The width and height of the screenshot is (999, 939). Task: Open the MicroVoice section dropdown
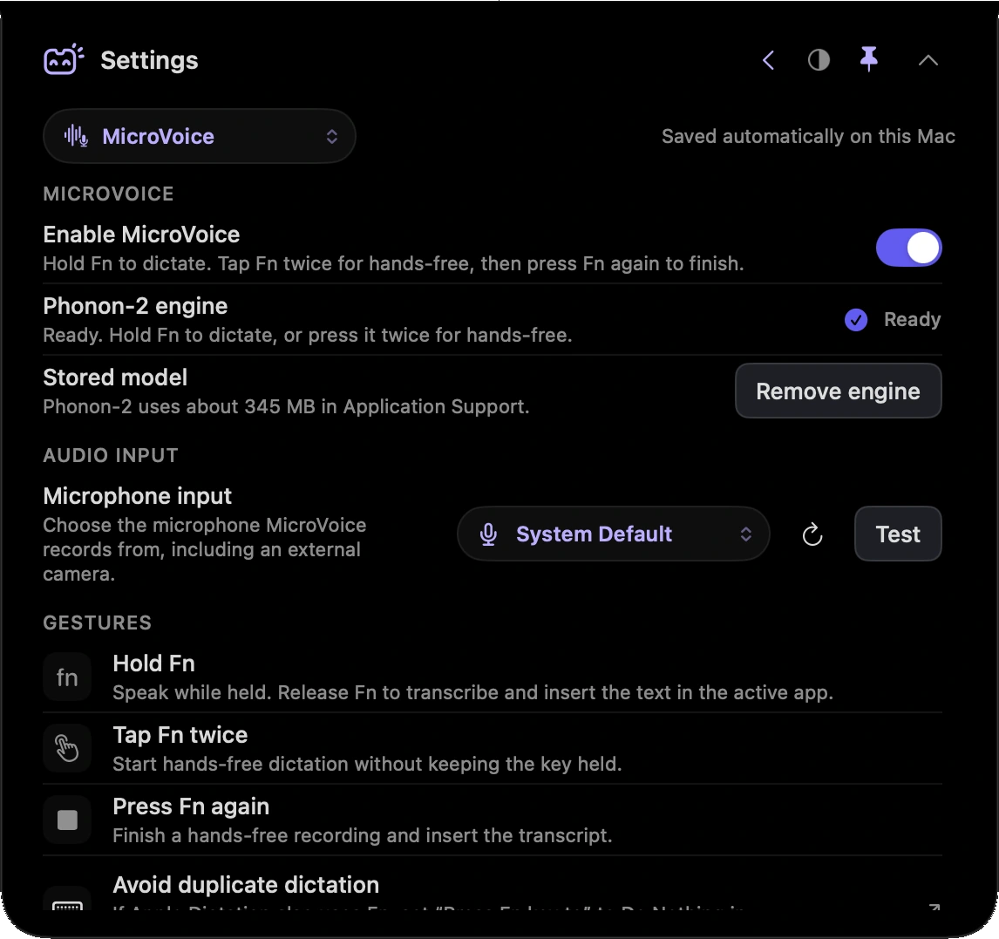200,136
